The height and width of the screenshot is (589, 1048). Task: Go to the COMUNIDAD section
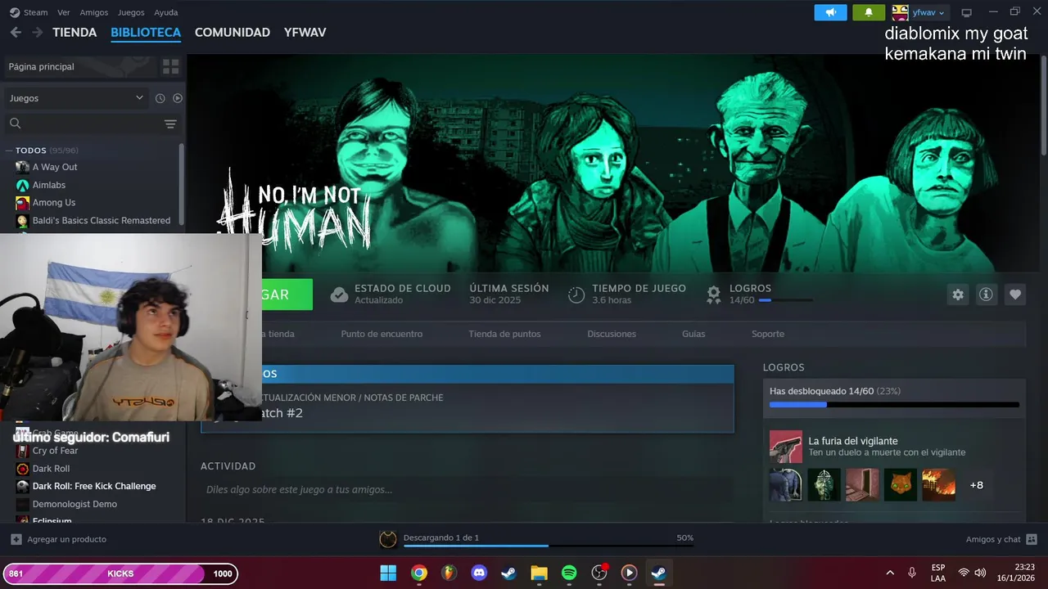[x=233, y=33]
